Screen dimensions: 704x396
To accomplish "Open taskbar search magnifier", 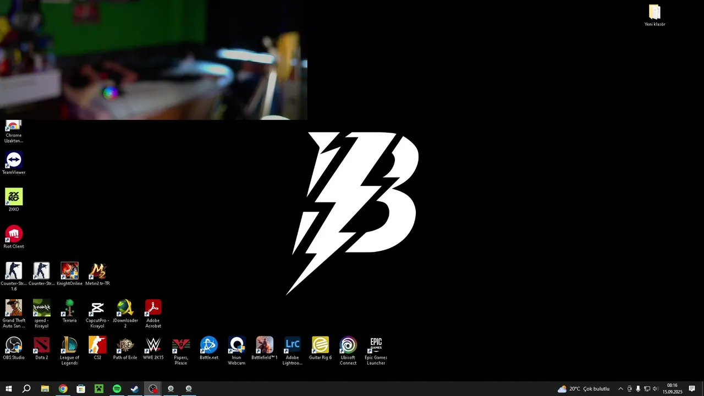I will pos(26,389).
